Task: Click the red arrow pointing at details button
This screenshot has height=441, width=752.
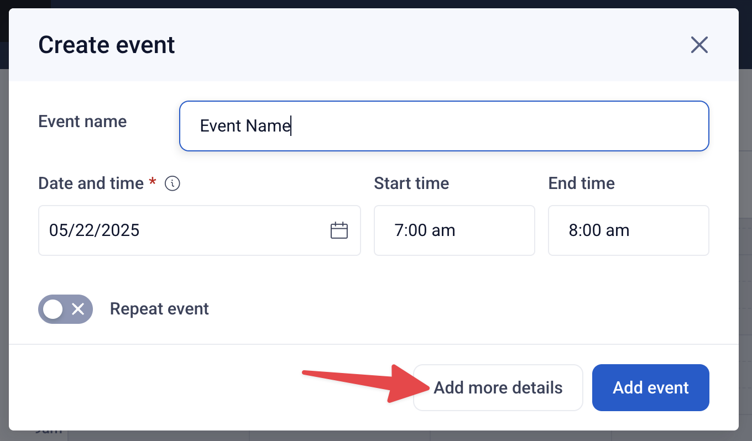Action: pos(365,384)
